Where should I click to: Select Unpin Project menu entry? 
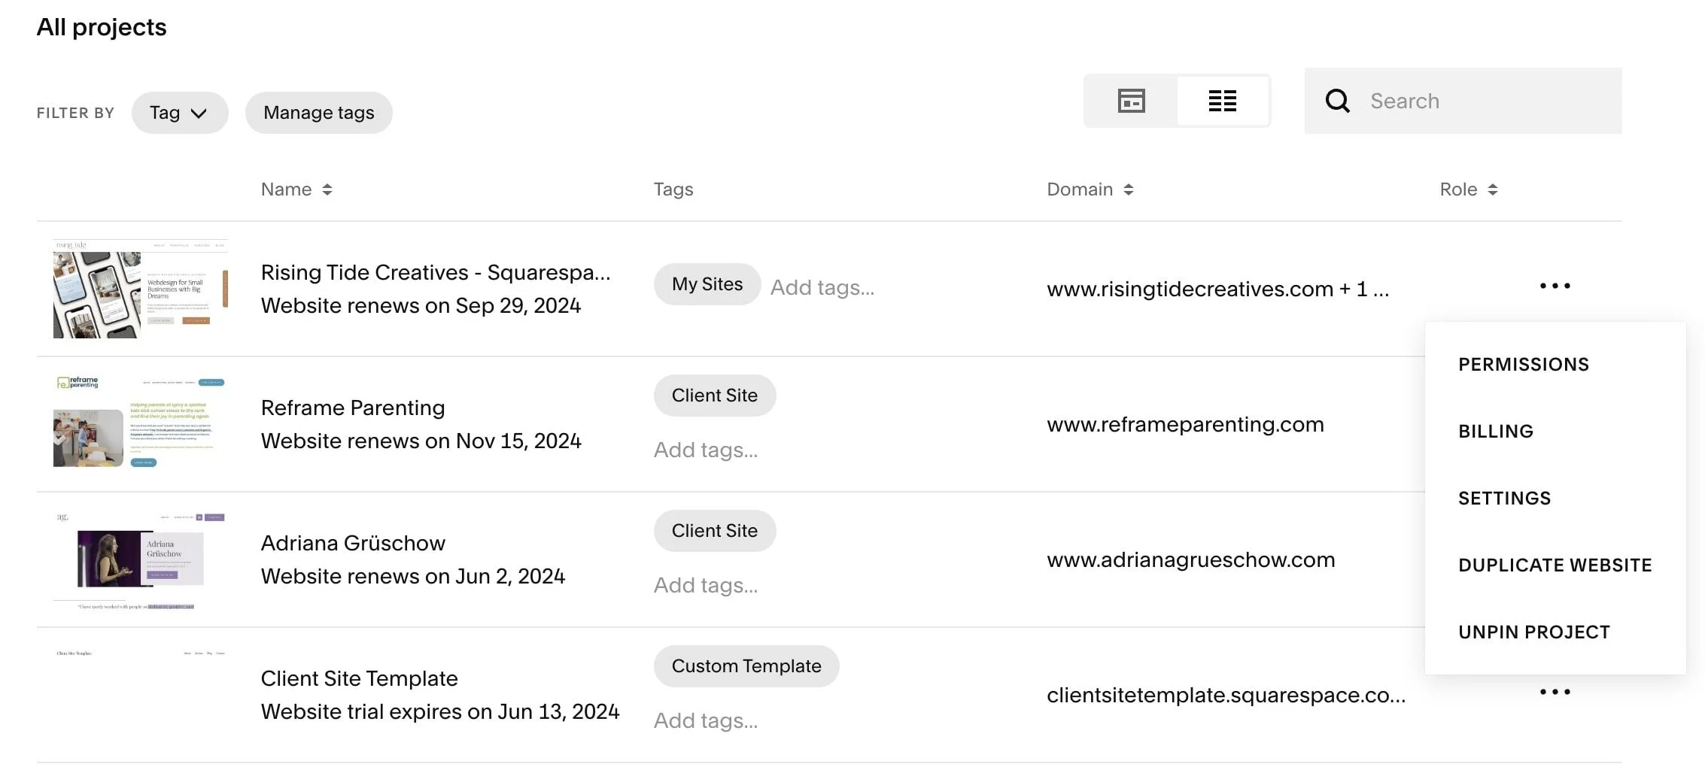click(x=1534, y=632)
